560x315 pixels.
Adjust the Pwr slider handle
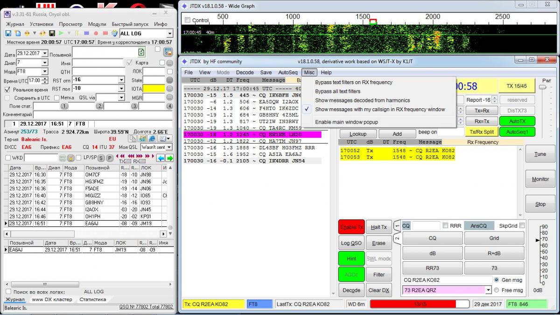pyautogui.click(x=543, y=88)
